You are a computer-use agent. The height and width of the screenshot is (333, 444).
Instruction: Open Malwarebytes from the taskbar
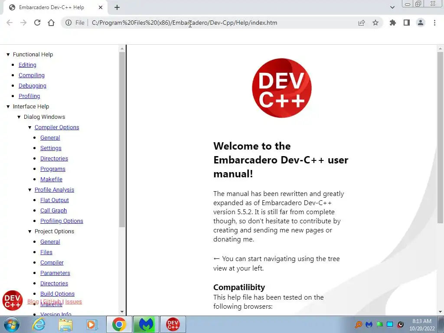(146, 324)
